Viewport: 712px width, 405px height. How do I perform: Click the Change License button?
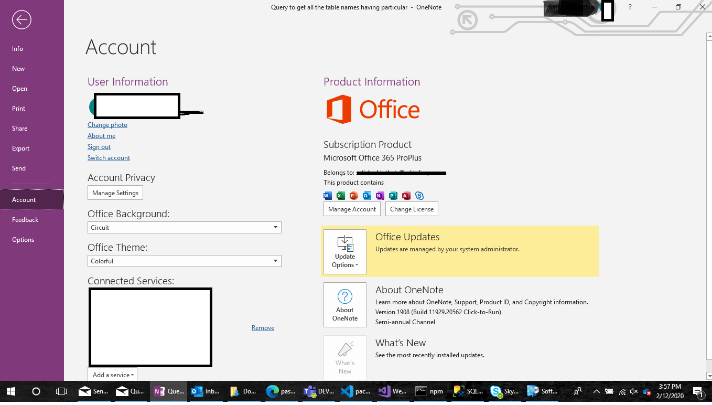[412, 209]
